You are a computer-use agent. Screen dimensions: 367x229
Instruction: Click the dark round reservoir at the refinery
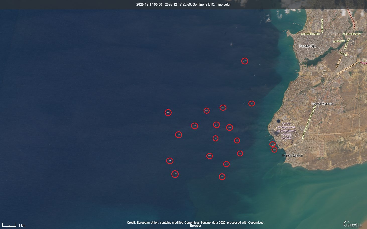tap(279, 121)
